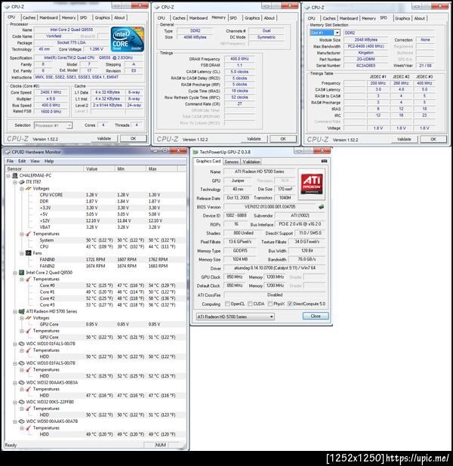Open the About tab in the CPU-Z Memory window
This screenshot has width=453, height=466.
click(269, 18)
